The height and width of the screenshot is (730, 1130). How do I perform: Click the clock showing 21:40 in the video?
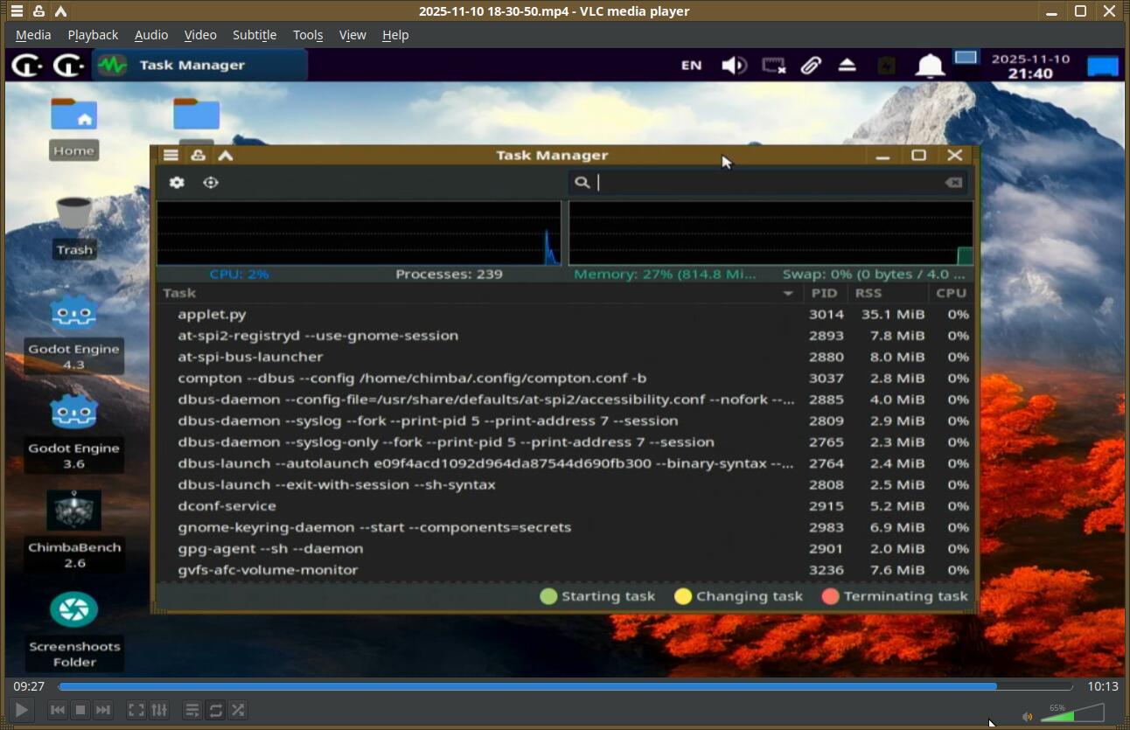[1030, 66]
